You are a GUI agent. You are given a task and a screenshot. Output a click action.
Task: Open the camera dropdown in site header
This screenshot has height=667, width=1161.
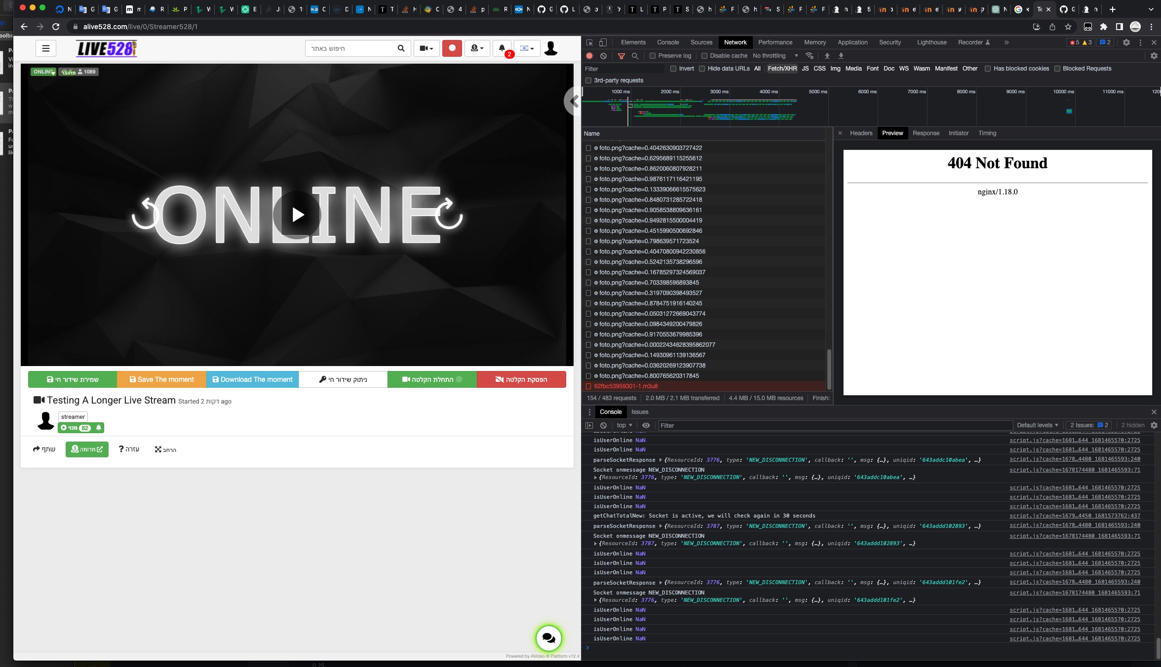click(426, 48)
